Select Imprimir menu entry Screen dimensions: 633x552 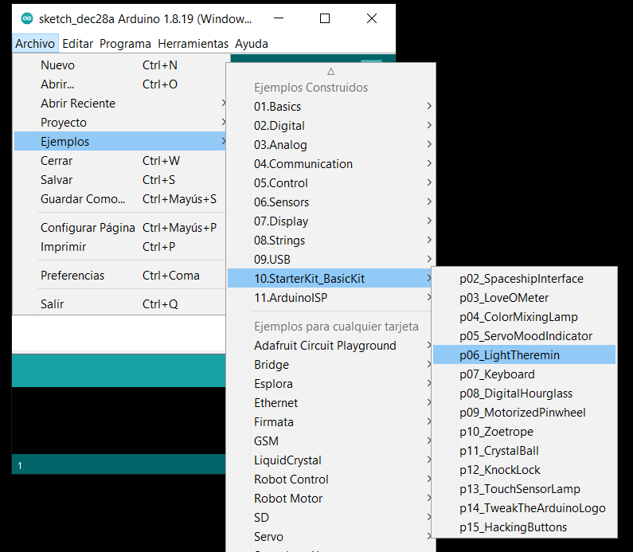point(119,246)
